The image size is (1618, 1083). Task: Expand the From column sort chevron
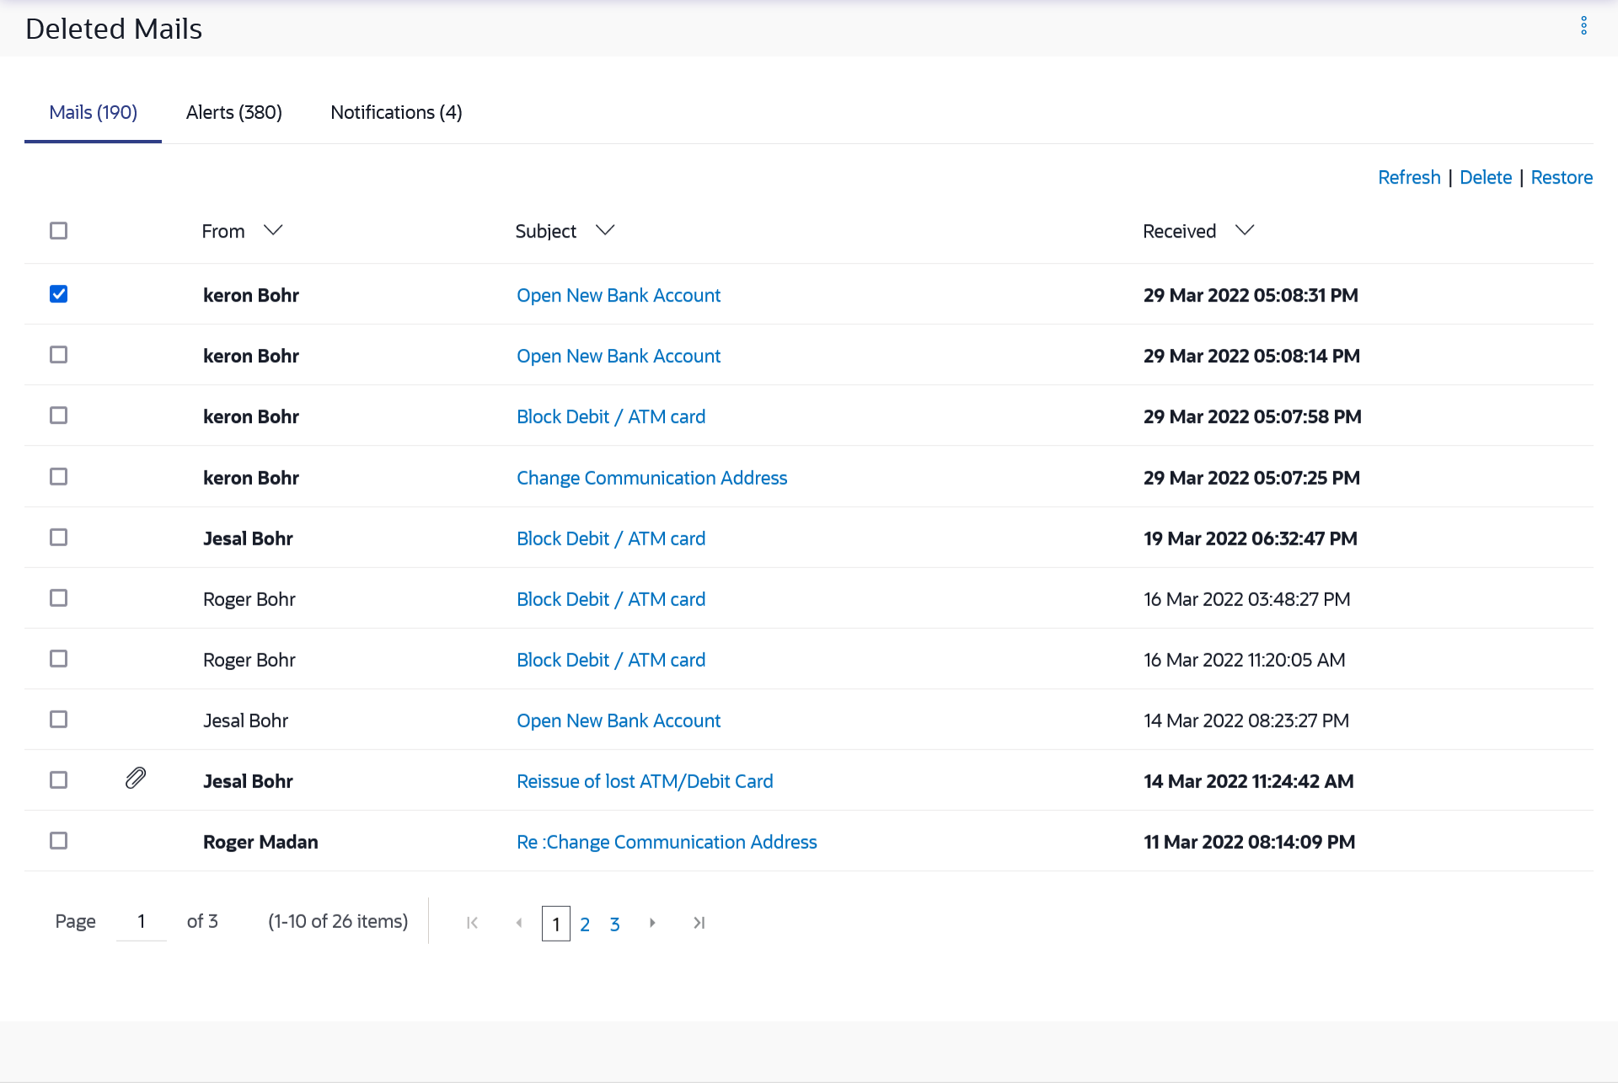point(273,230)
